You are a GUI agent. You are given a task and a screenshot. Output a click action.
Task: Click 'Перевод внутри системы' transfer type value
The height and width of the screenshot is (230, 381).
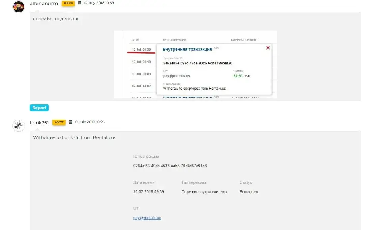[x=204, y=192]
